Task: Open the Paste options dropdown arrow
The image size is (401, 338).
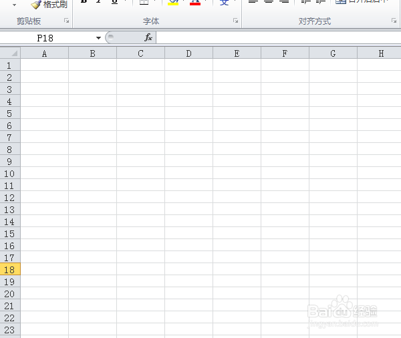Action: pyautogui.click(x=14, y=5)
